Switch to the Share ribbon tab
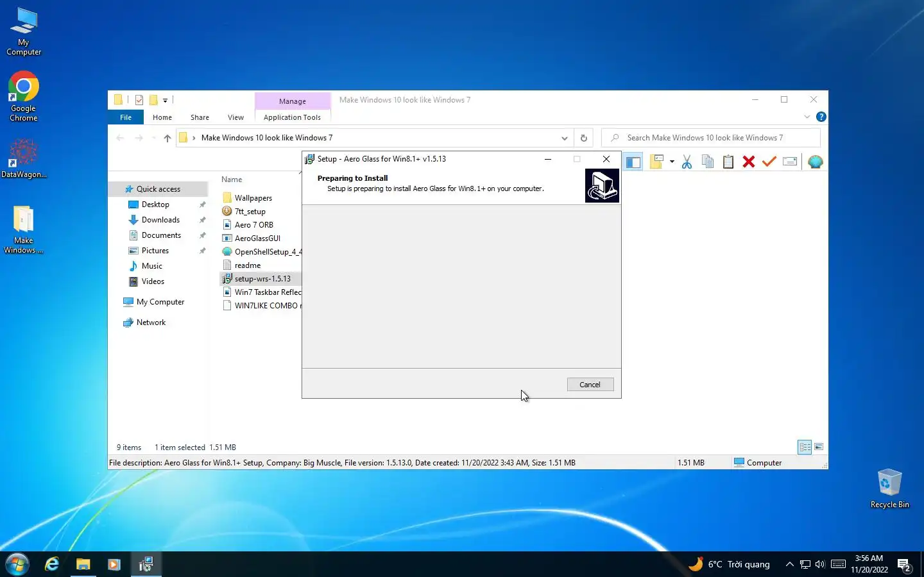924x577 pixels. (x=200, y=117)
